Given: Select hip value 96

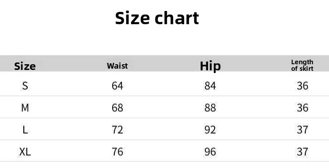Looking at the screenshot, I should click(210, 152).
